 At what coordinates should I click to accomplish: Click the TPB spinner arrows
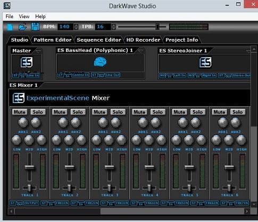tap(114, 27)
